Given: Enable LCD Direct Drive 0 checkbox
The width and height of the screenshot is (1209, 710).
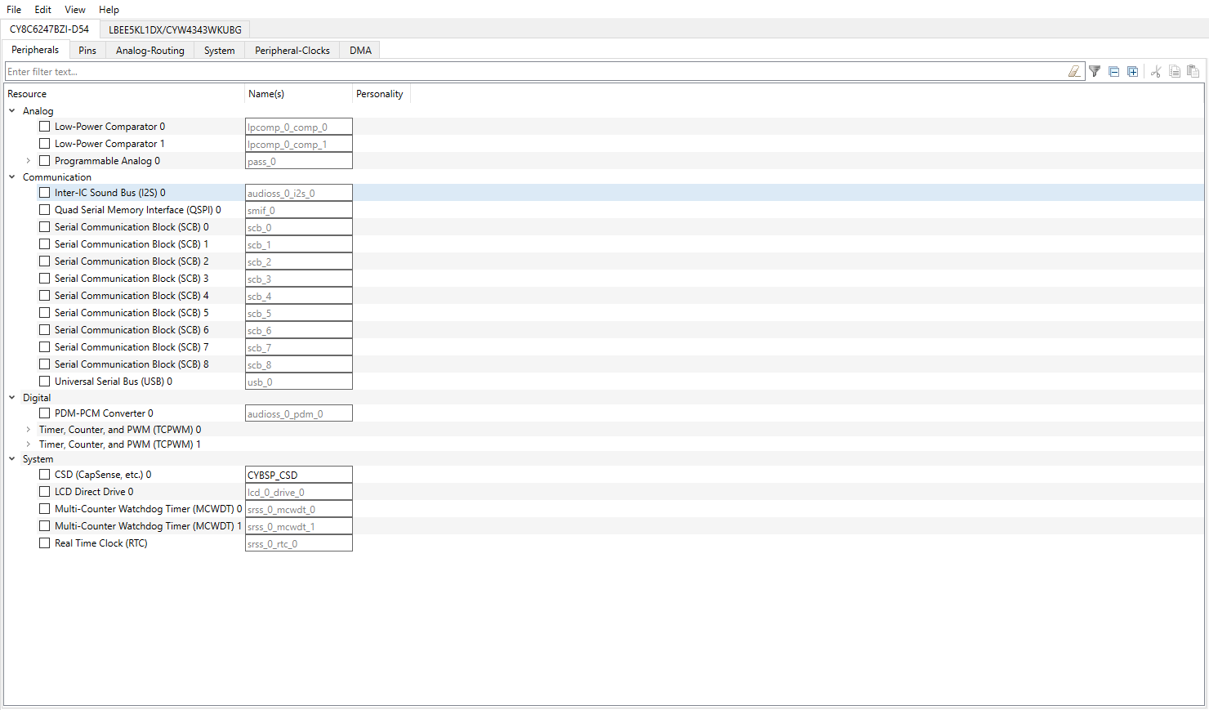Looking at the screenshot, I should tap(45, 492).
